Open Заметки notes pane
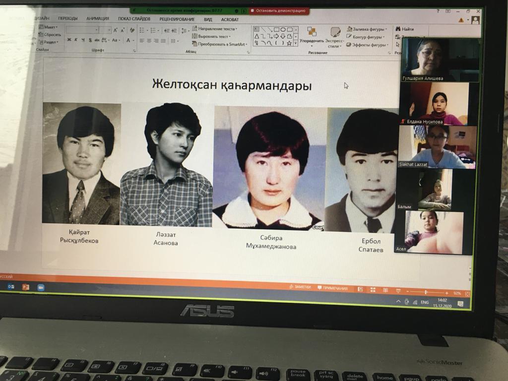The image size is (508, 381). 300,287
